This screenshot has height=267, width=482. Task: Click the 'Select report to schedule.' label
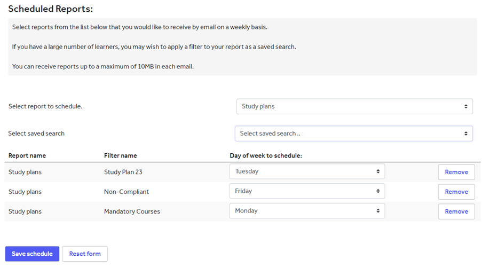[45, 106]
